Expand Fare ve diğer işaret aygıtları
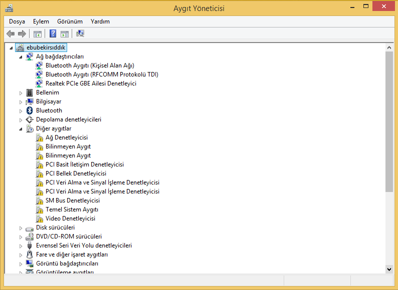 click(x=21, y=255)
